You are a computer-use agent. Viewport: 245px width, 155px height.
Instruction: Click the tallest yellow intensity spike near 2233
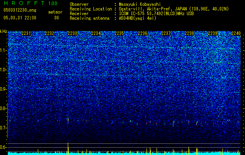tap(68, 149)
